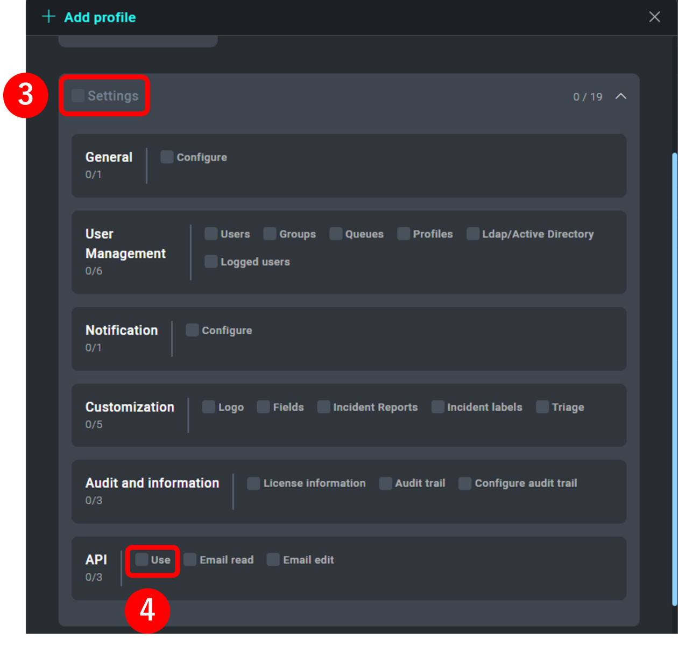
Task: Enable the Use permission under API
Action: pyautogui.click(x=142, y=559)
